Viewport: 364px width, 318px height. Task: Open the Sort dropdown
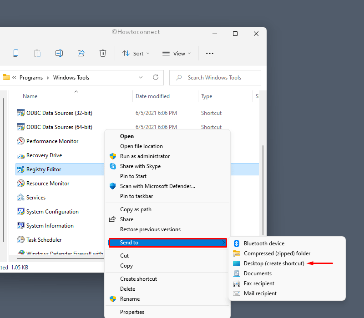136,54
